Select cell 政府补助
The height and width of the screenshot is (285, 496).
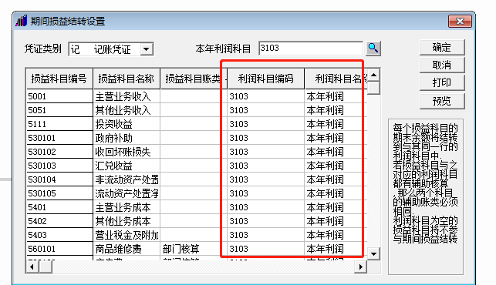point(127,138)
